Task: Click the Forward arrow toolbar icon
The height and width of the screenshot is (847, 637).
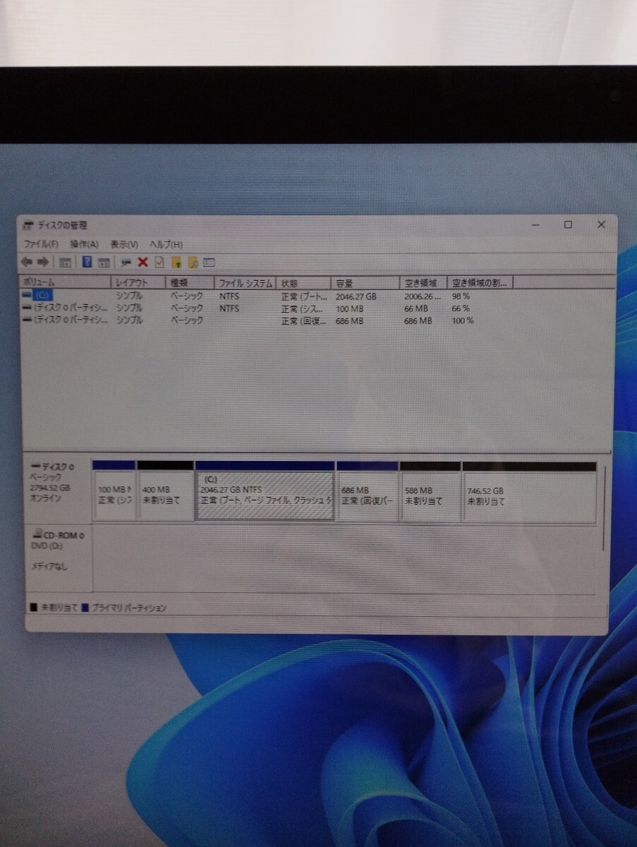Action: [42, 262]
